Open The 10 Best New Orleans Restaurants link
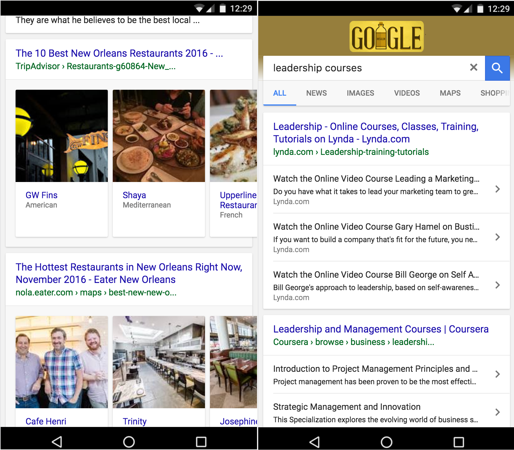 click(x=119, y=53)
